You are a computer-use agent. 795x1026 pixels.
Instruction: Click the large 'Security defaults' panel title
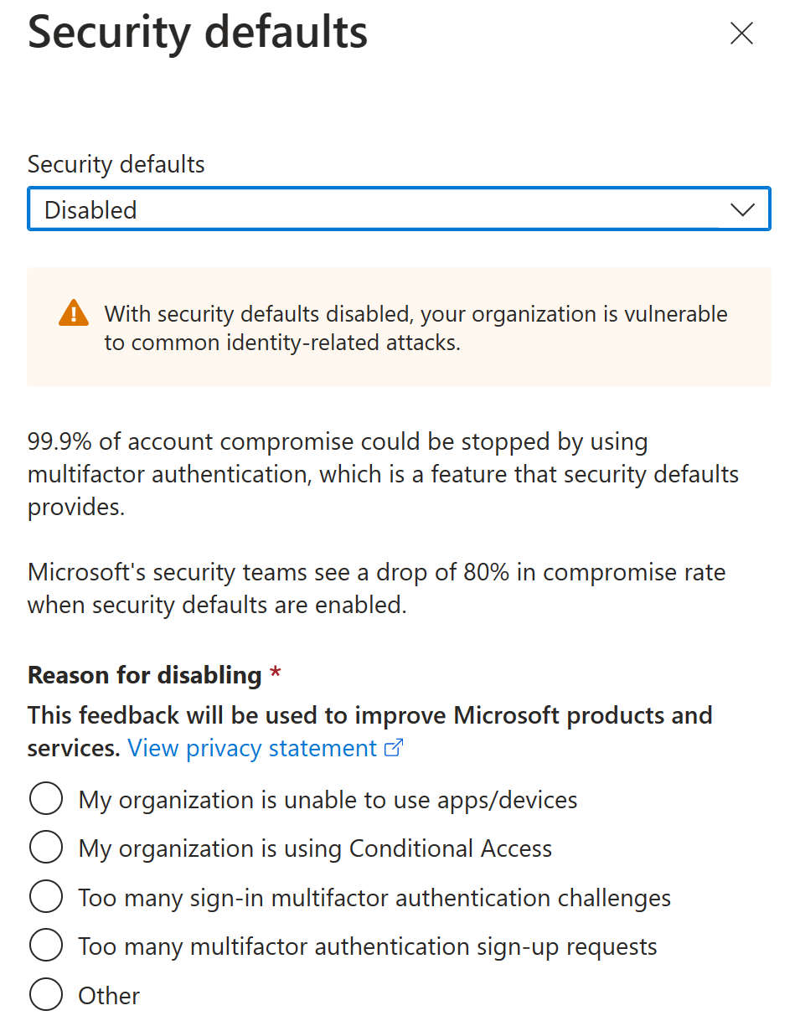click(x=198, y=32)
